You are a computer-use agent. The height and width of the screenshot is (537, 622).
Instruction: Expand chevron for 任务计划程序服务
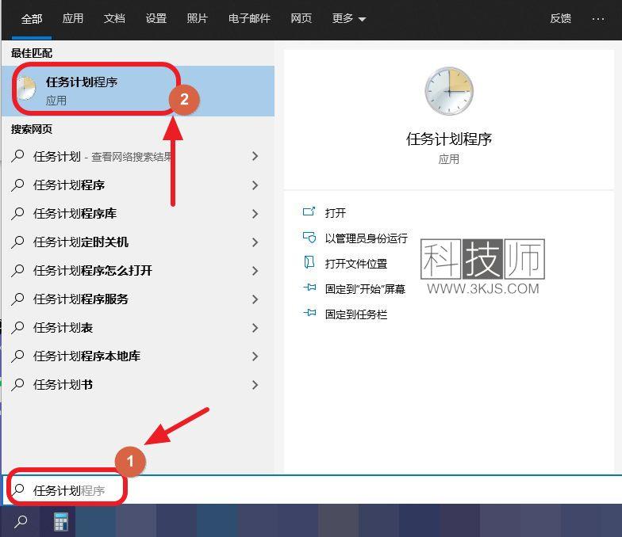pos(255,299)
